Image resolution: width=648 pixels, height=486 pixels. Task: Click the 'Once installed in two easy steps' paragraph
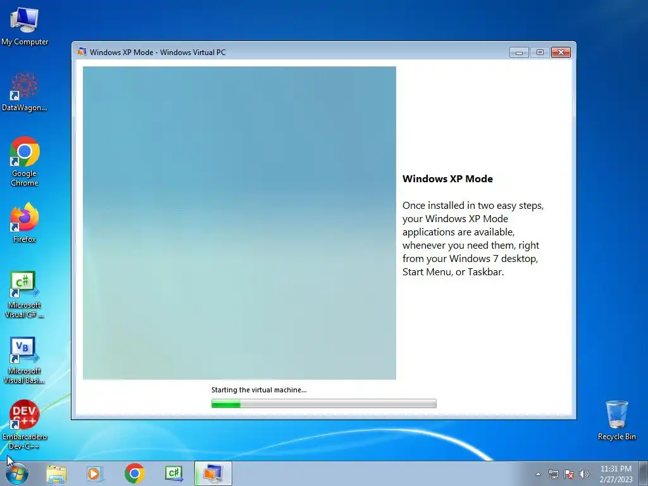point(473,239)
